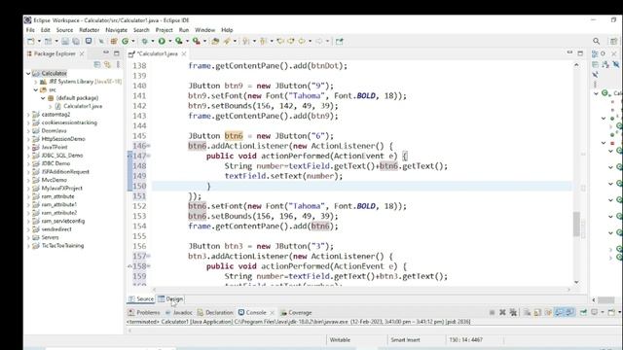Click Writable in the status bar
This screenshot has height=350, width=623.
pos(340,339)
